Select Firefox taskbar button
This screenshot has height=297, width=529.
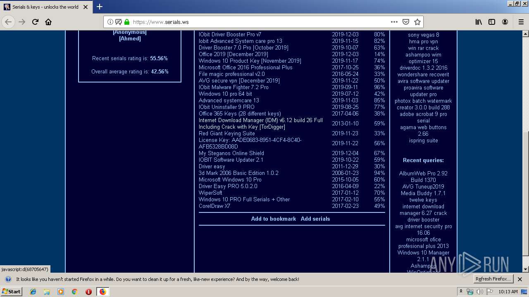102,292
